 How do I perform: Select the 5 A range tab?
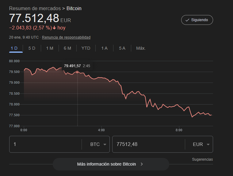pos(122,48)
